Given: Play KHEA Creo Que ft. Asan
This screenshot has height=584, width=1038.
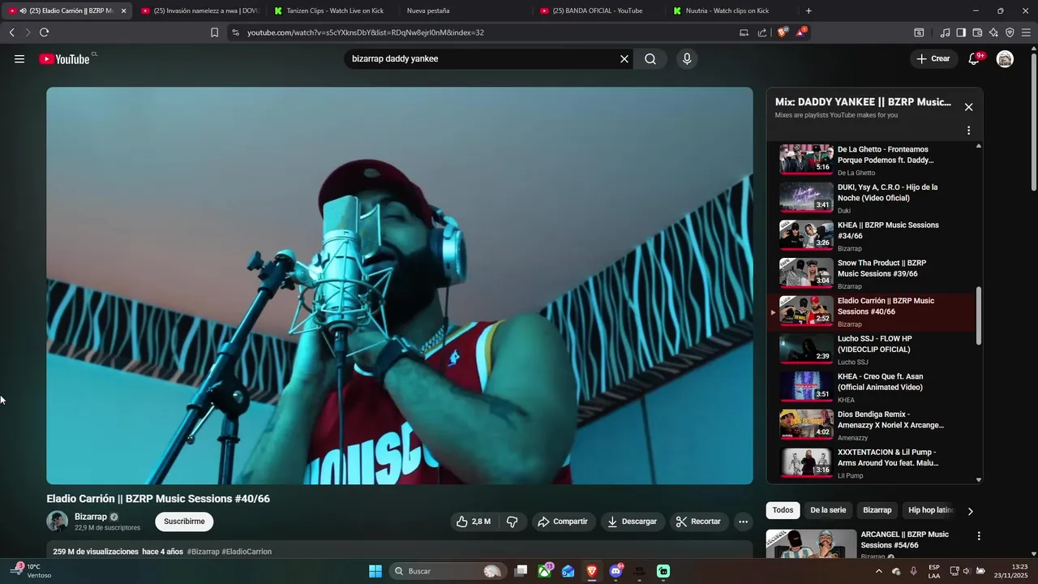Looking at the screenshot, I should 872,388.
